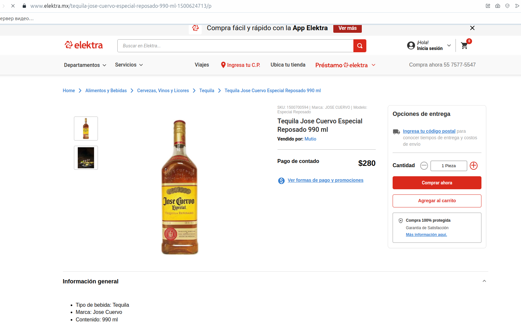Select the dark lifestyle thumbnail image
Screen dimensions: 521x322
point(86,158)
